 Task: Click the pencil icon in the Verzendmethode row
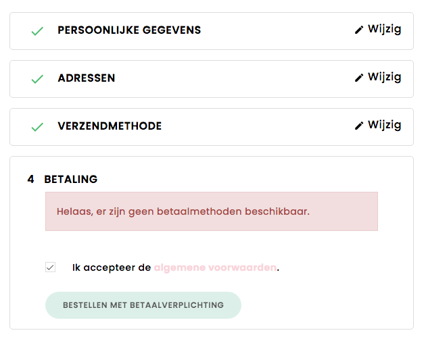tap(359, 126)
